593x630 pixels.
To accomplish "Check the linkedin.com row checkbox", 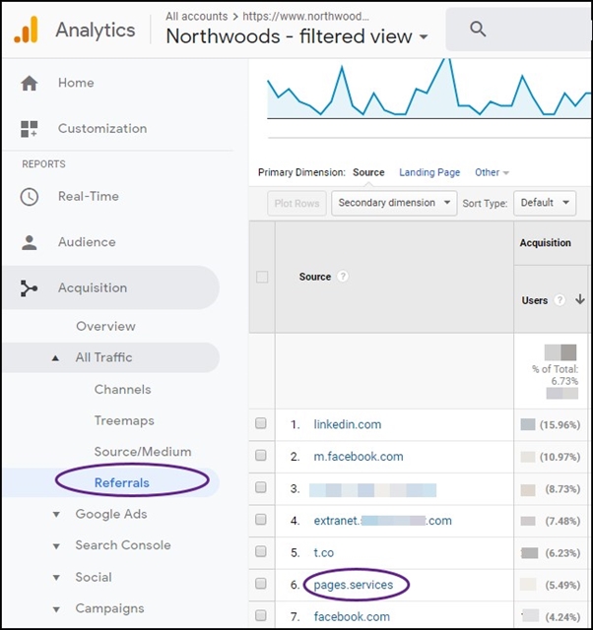I will [261, 423].
